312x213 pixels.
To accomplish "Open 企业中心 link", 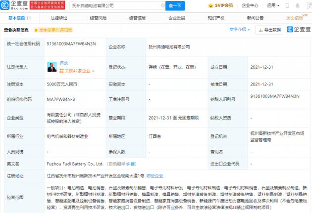I will coord(250,5).
